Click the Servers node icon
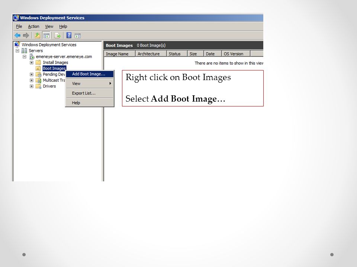The image size is (357, 267). [24, 50]
